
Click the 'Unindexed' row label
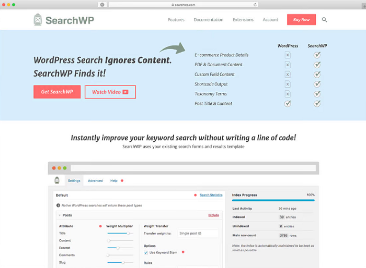pos(241,226)
